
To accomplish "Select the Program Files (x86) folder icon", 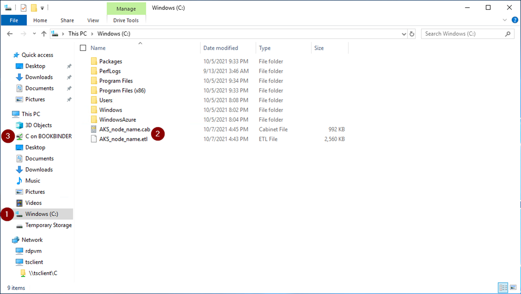I will [x=94, y=90].
